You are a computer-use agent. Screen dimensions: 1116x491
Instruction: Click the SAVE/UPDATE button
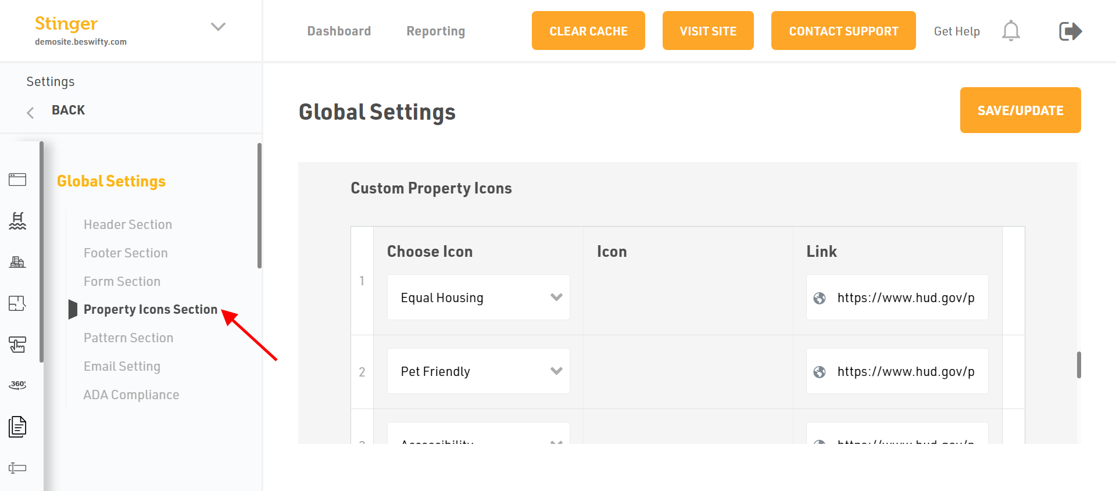[1020, 110]
